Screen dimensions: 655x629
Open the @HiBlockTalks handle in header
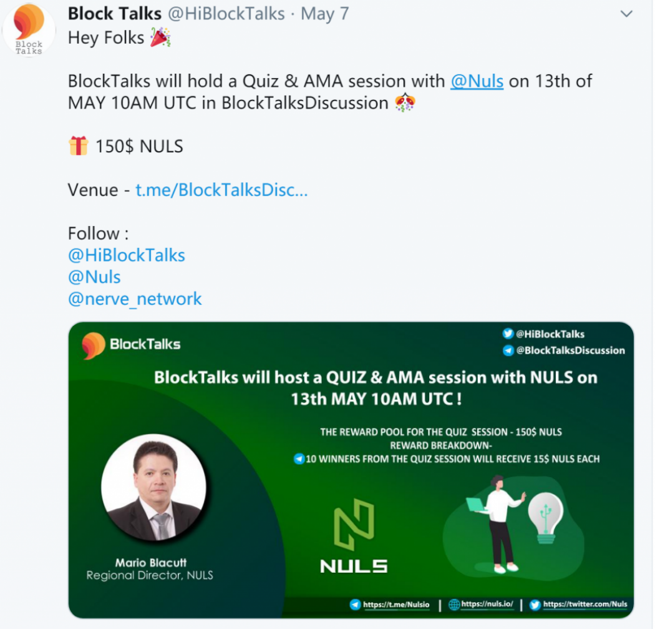[x=226, y=14]
